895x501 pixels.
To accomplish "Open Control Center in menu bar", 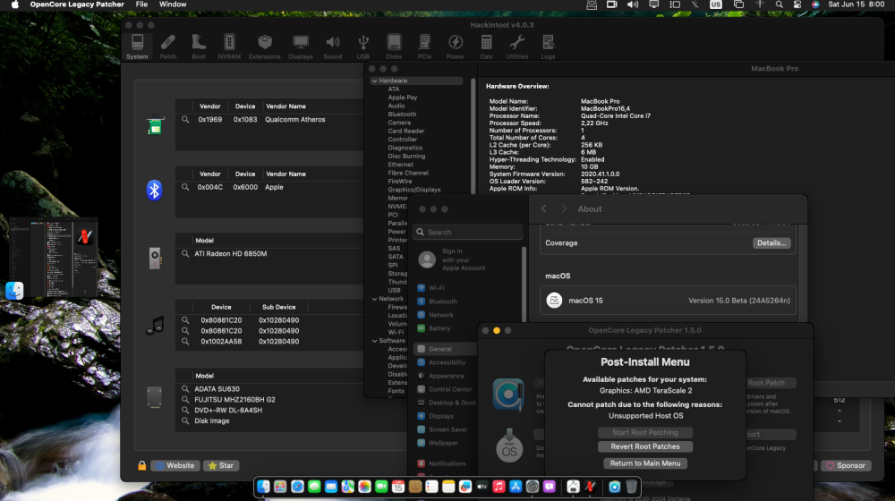I will coord(797,4).
